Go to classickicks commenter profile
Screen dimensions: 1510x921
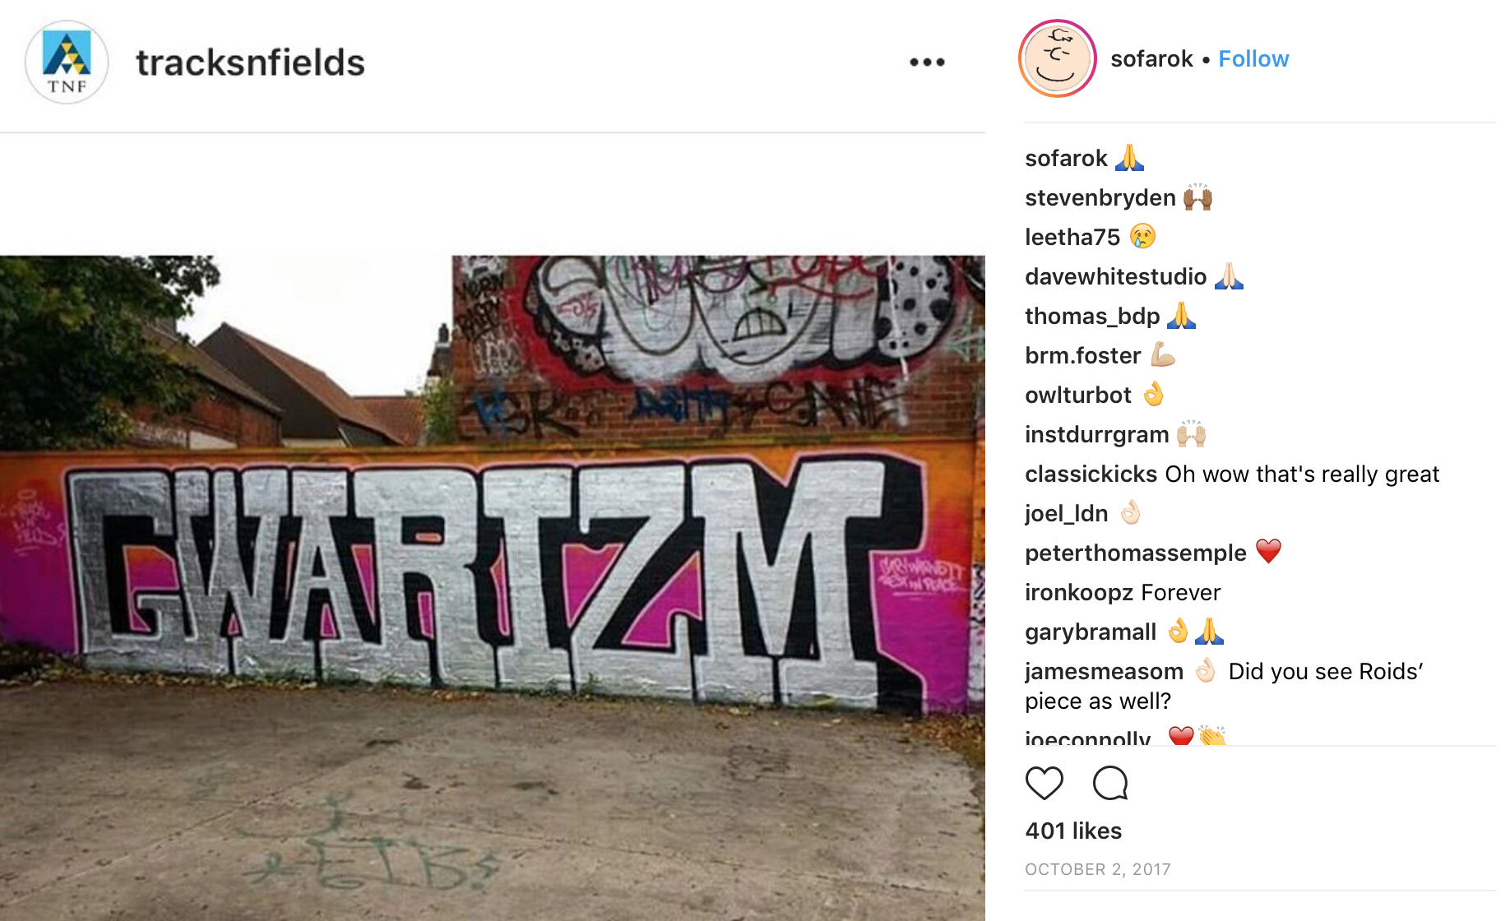tap(1091, 474)
